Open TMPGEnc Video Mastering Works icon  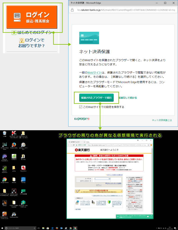click(x=14, y=192)
